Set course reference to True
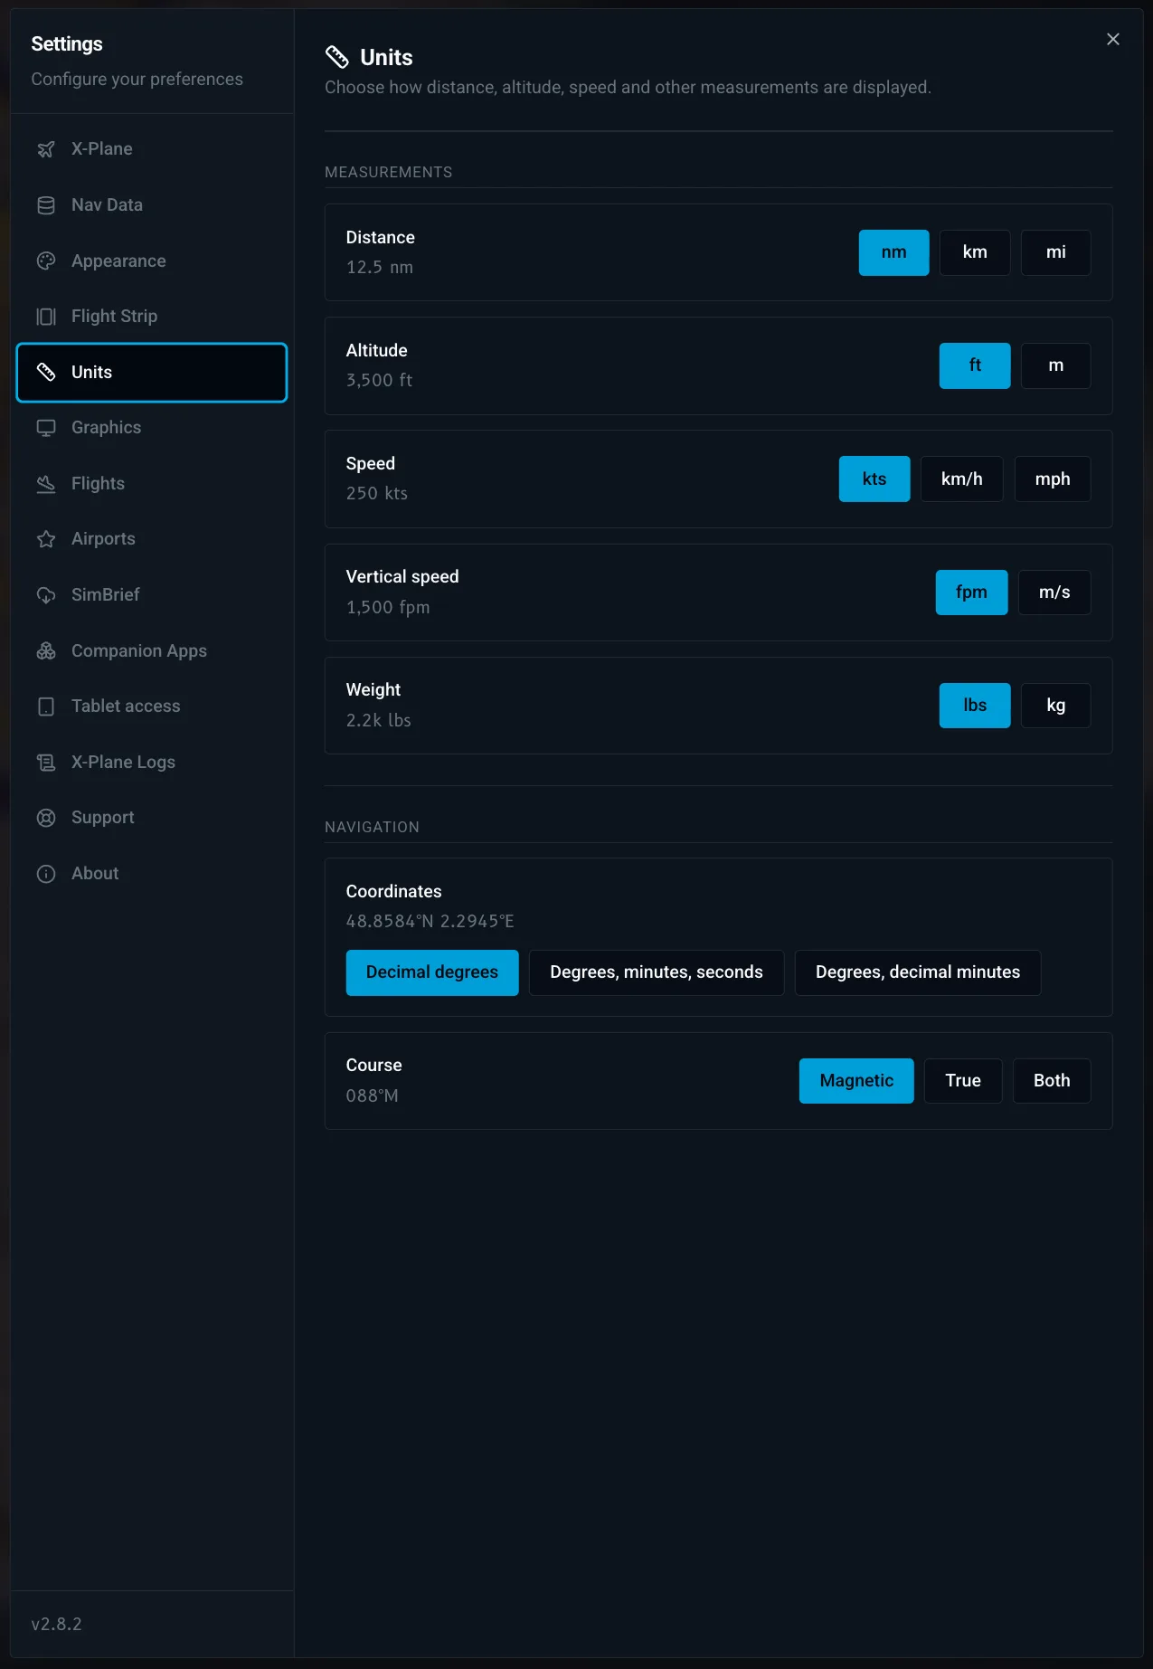 point(963,1081)
